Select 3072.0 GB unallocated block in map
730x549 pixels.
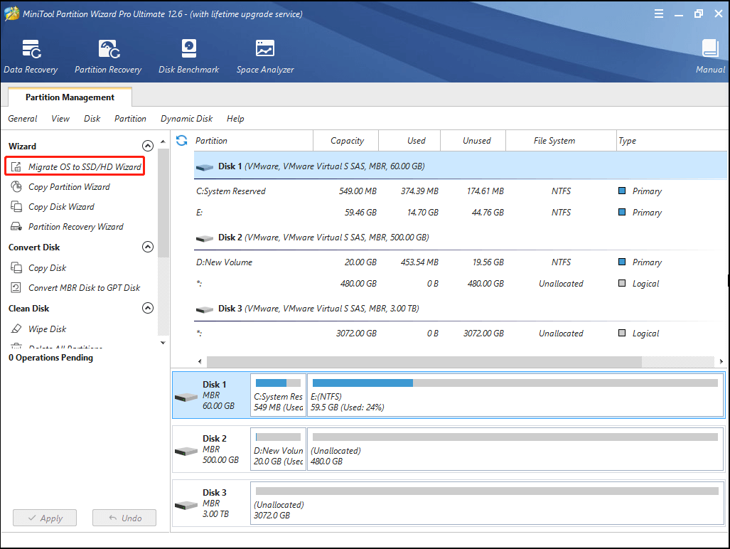[487, 503]
